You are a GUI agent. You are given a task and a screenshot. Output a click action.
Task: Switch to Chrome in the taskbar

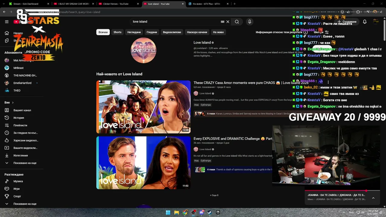(x=185, y=212)
